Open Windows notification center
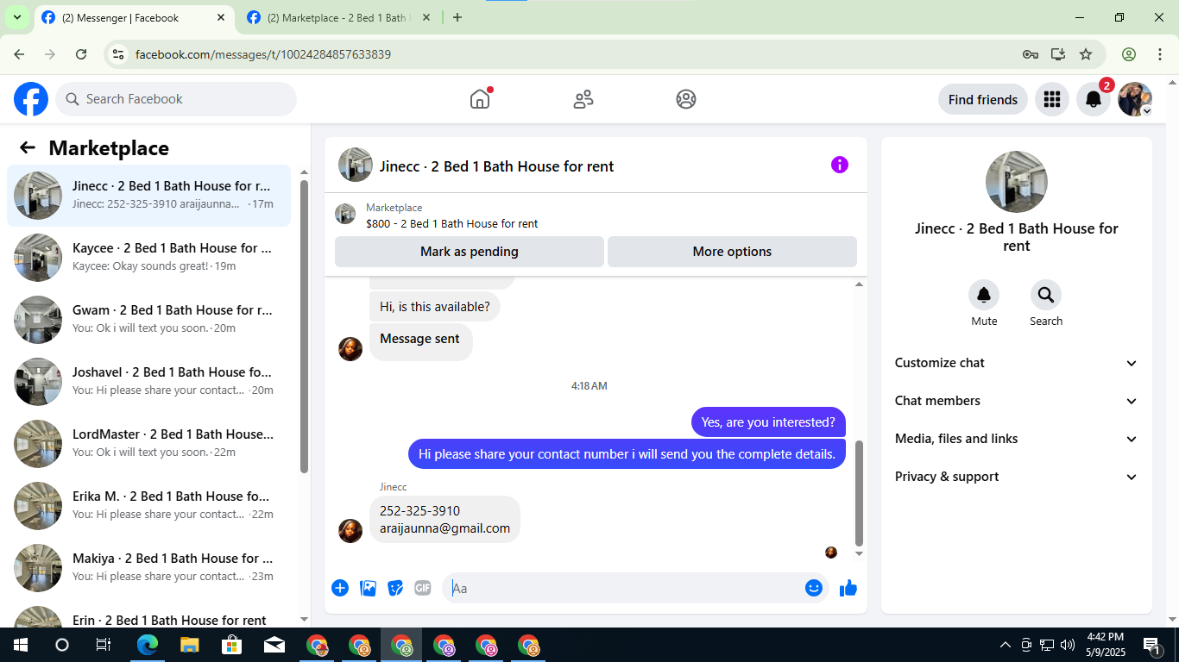 [1151, 645]
